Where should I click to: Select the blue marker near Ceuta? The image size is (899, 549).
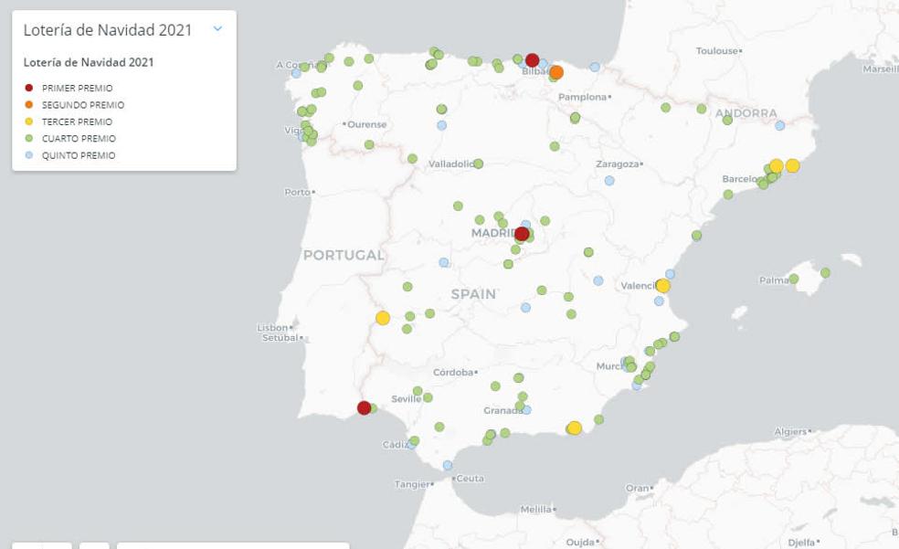448,465
